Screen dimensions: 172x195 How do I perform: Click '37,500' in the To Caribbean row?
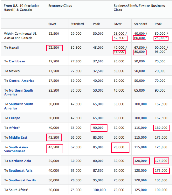pyautogui.click(x=98, y=61)
